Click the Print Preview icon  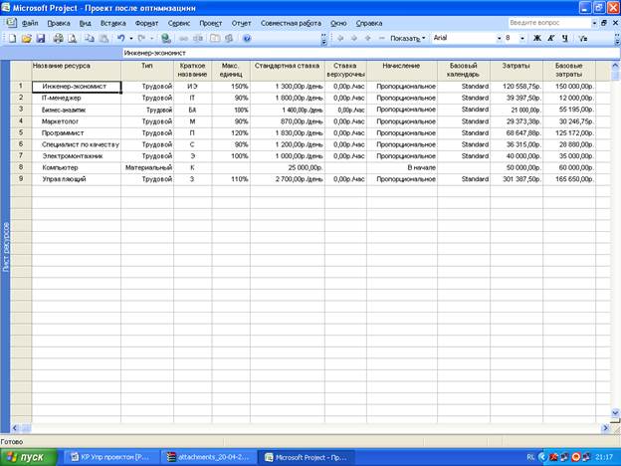pos(72,38)
